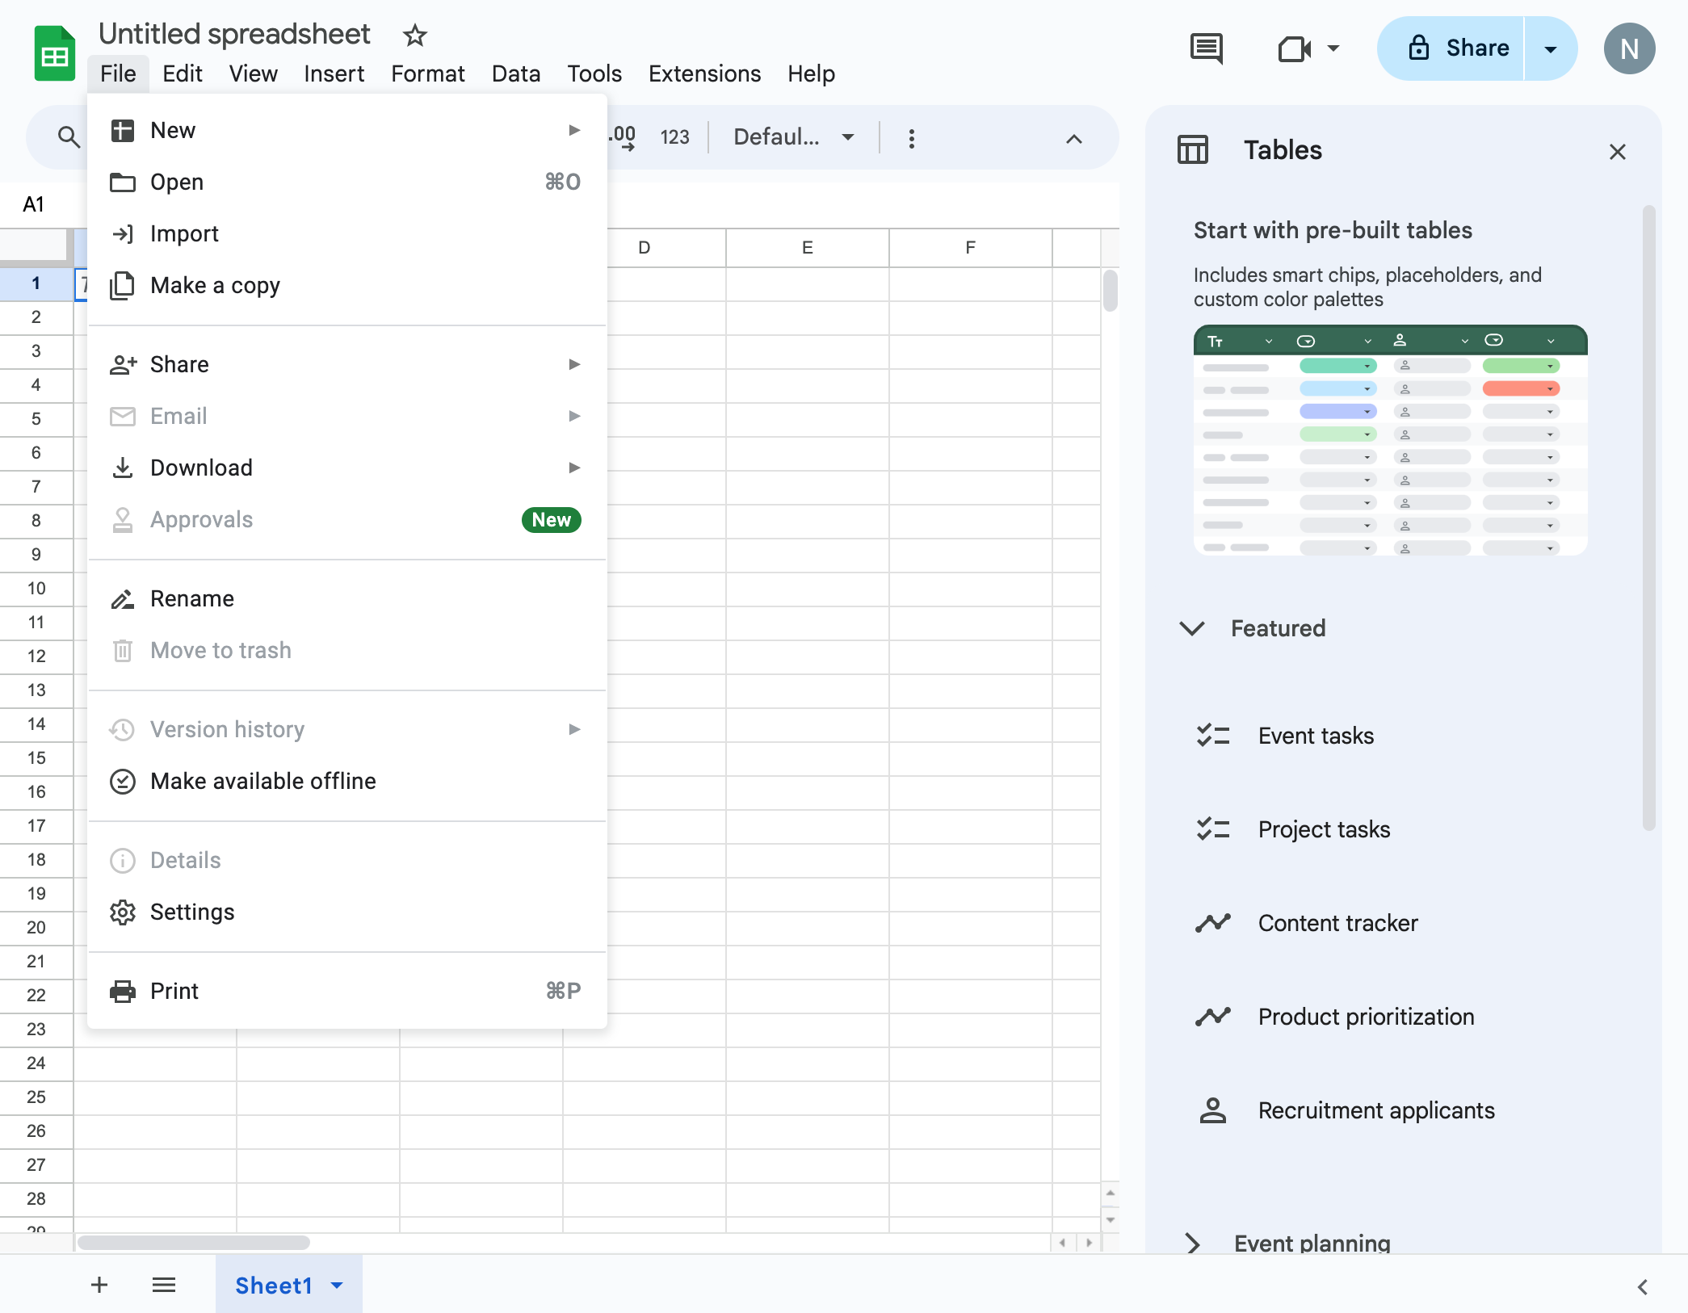1688x1313 pixels.
Task: Open the Extensions menu
Action: click(704, 73)
